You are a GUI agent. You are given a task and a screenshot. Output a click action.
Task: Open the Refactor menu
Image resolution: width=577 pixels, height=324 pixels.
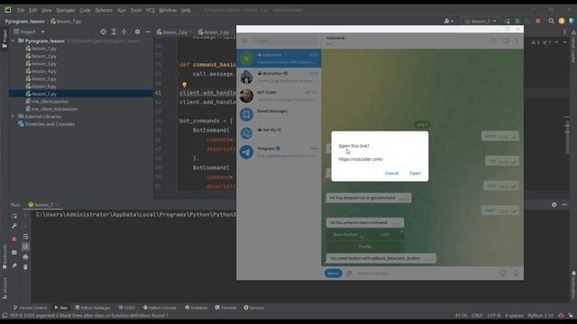[104, 10]
